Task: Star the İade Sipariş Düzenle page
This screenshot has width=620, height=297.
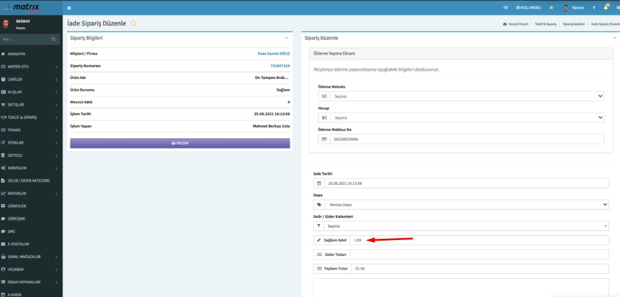Action: pos(134,23)
